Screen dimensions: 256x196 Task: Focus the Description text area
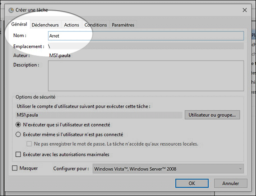point(145,76)
